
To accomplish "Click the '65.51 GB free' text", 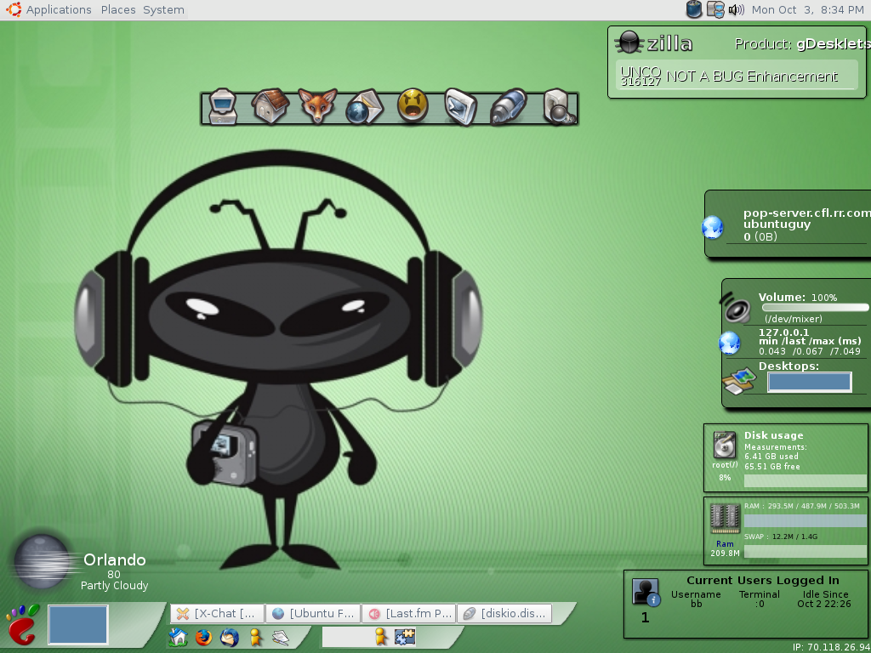I will (x=772, y=467).
